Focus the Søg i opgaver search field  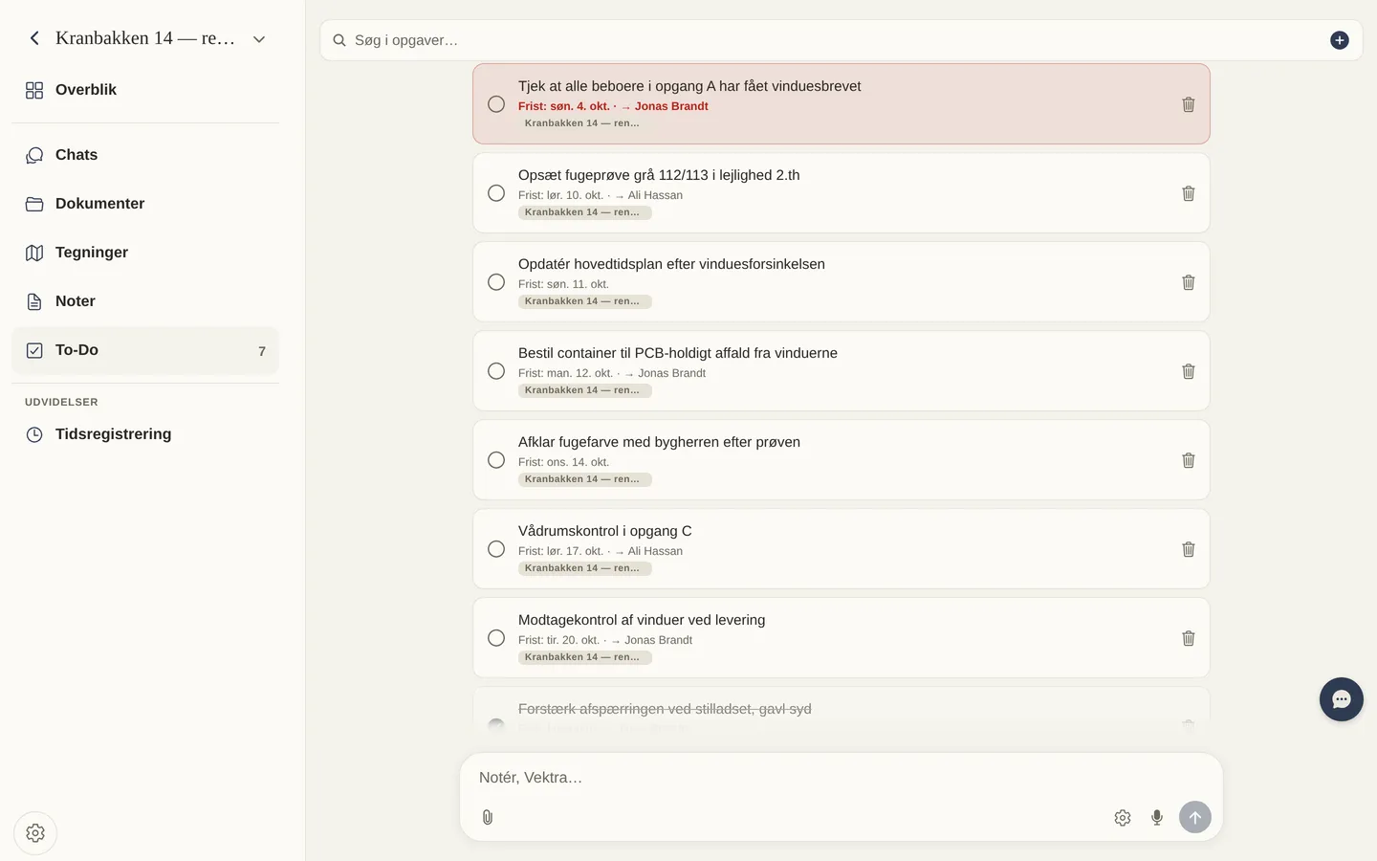click(837, 40)
